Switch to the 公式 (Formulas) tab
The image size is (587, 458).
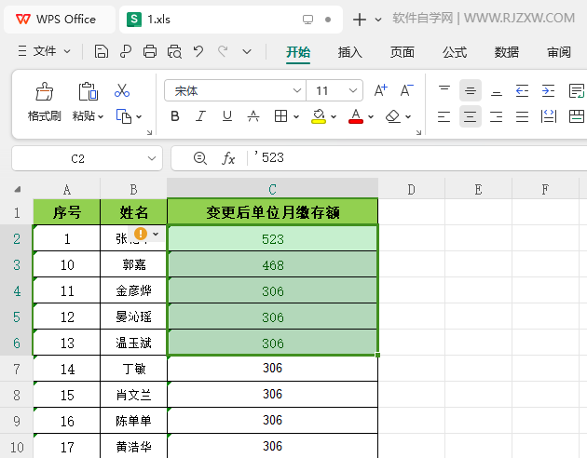[x=455, y=52]
